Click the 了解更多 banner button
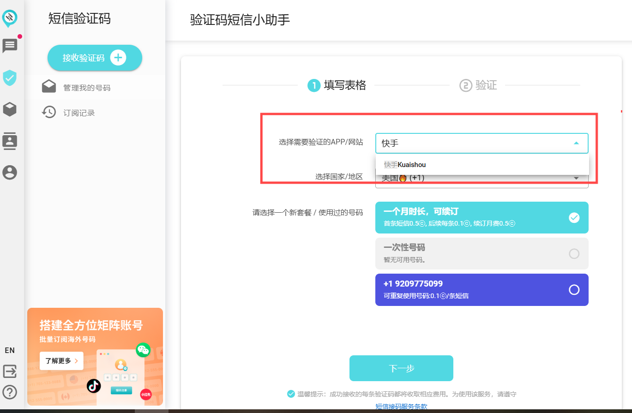 (61, 361)
